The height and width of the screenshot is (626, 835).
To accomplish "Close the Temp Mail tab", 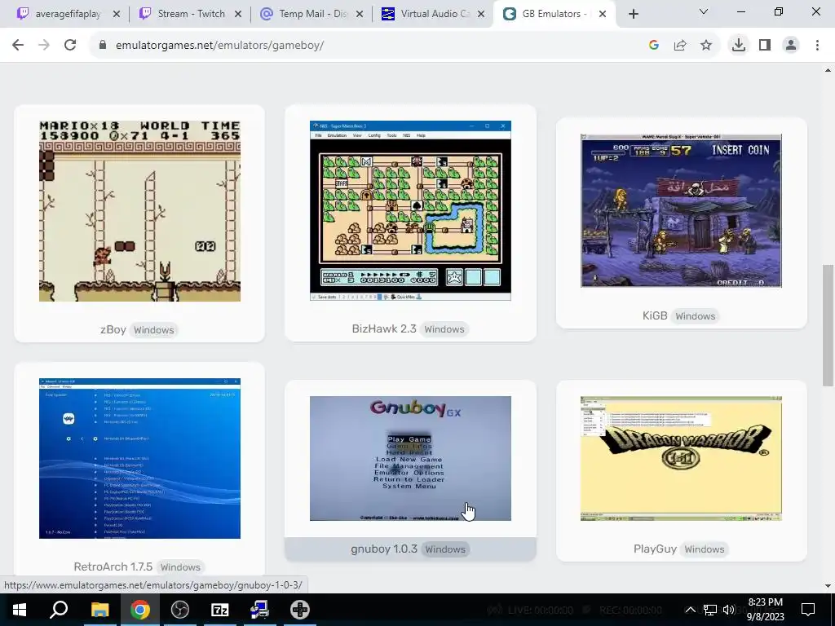I will (x=360, y=14).
